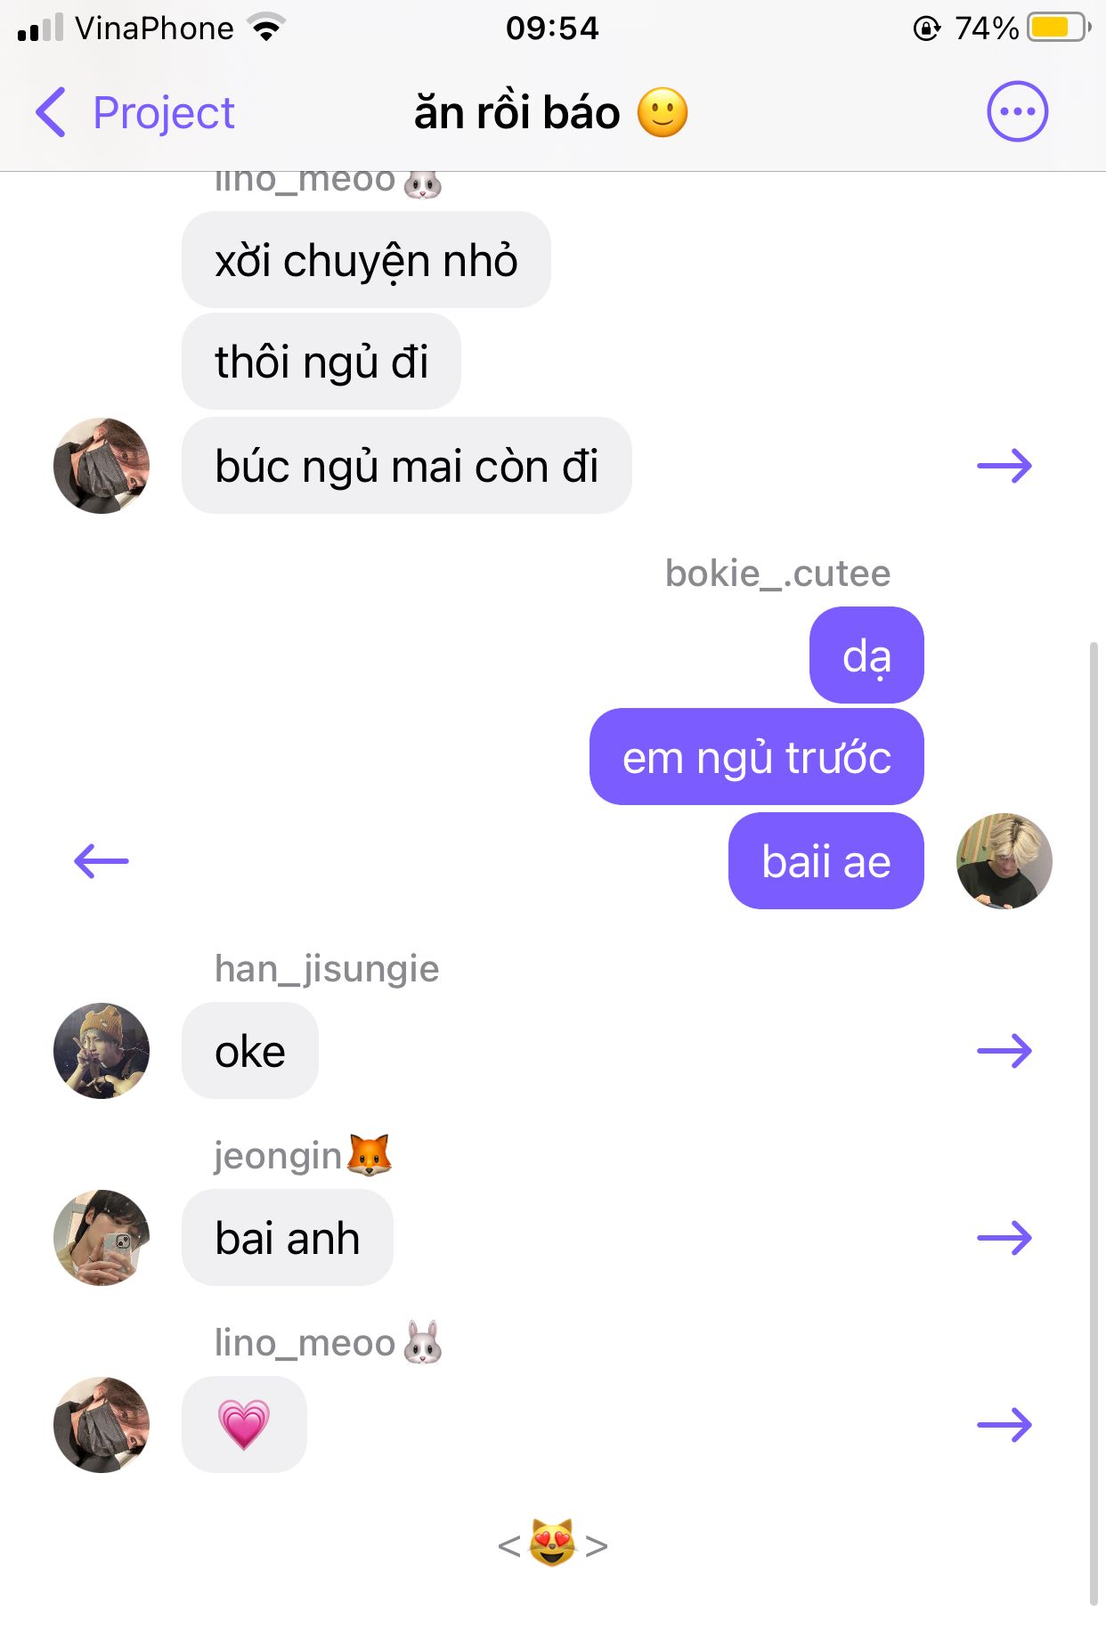
Task: Select the 'em ngủ trước' message bubble
Action: pos(757,757)
